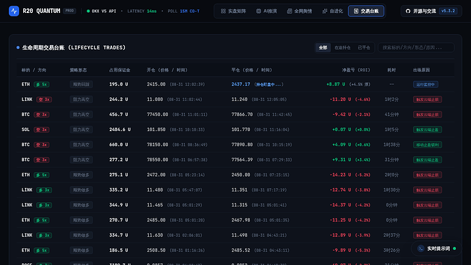Click the blue 2437.17 current price

pos(240,84)
